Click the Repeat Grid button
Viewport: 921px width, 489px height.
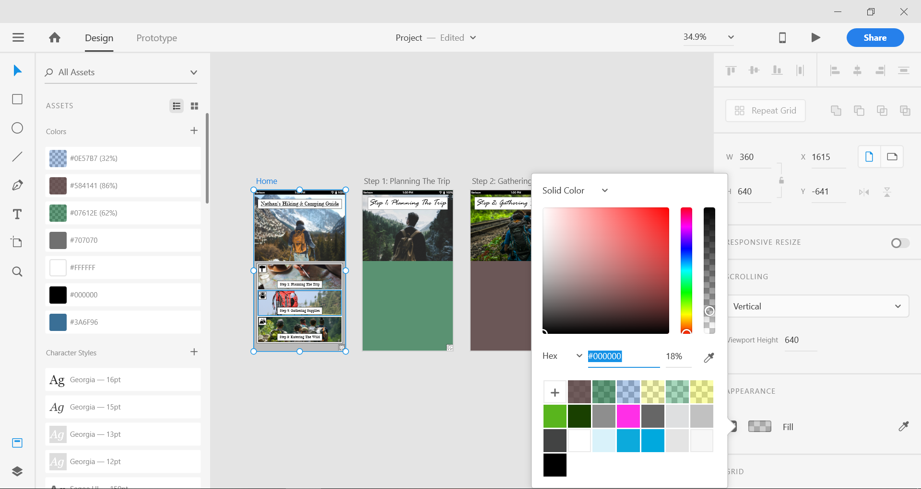[765, 111]
